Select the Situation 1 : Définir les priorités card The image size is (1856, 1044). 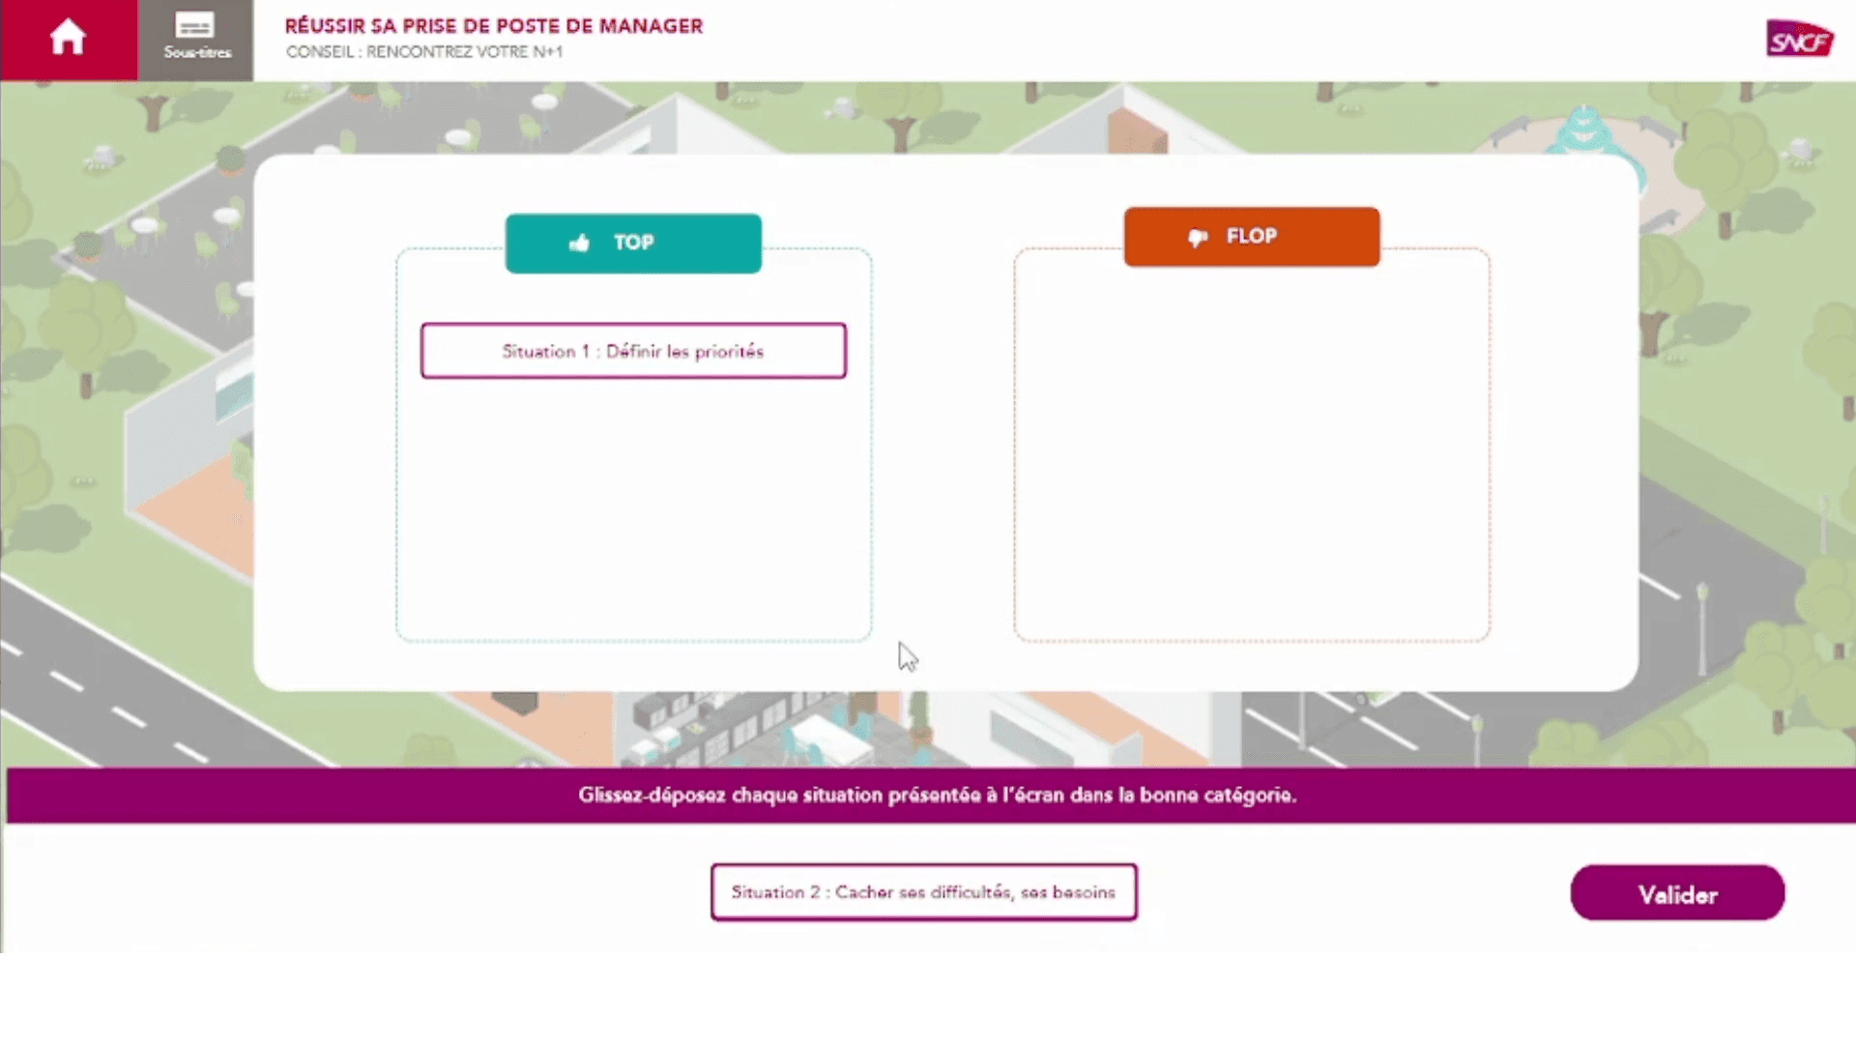[633, 351]
